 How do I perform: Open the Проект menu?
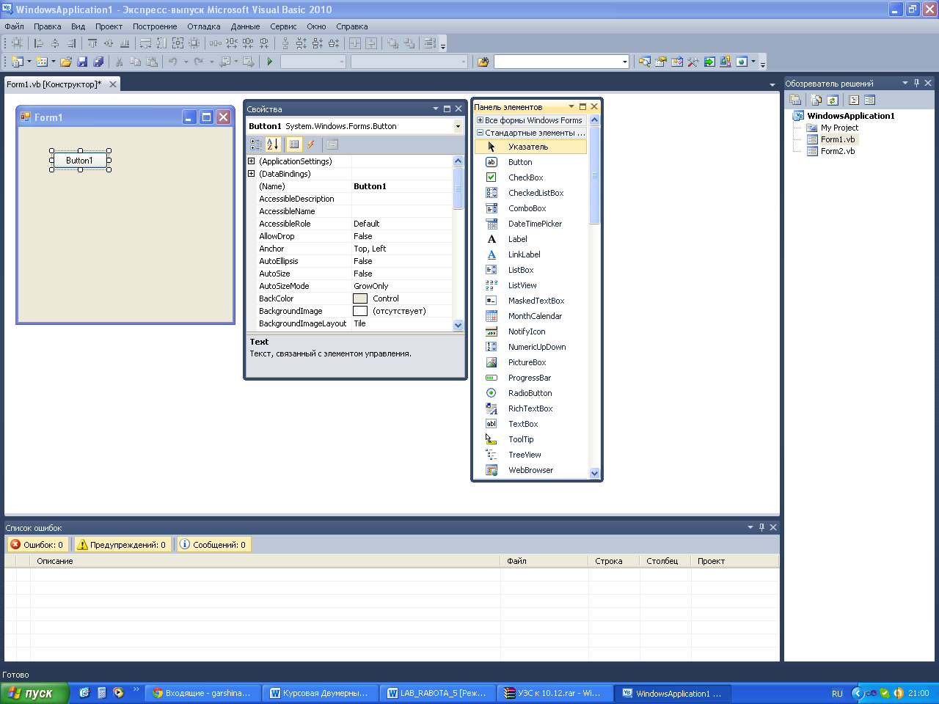click(109, 26)
